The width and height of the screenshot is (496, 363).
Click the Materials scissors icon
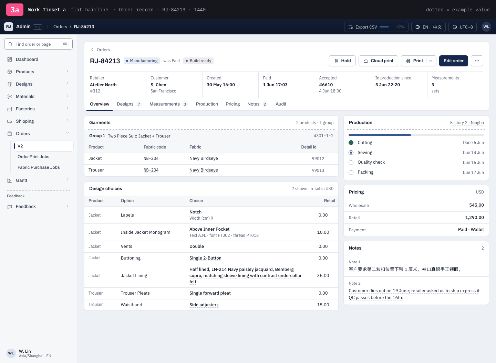click(x=10, y=97)
